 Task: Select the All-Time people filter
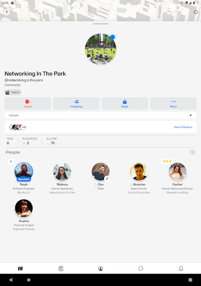pyautogui.click(x=51, y=141)
